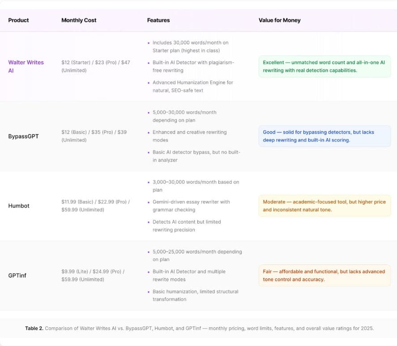Click the blue Good value rating badge
This screenshot has width=397, height=346.
(324, 136)
